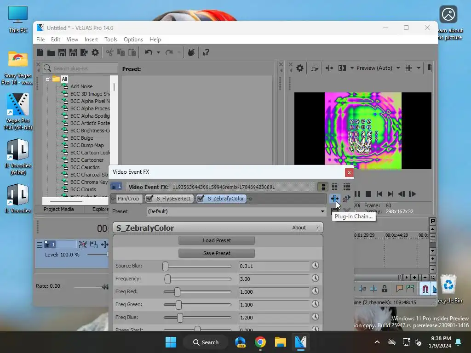The width and height of the screenshot is (471, 353).
Task: Collapse the All plug-ins folder
Action: coord(47,79)
